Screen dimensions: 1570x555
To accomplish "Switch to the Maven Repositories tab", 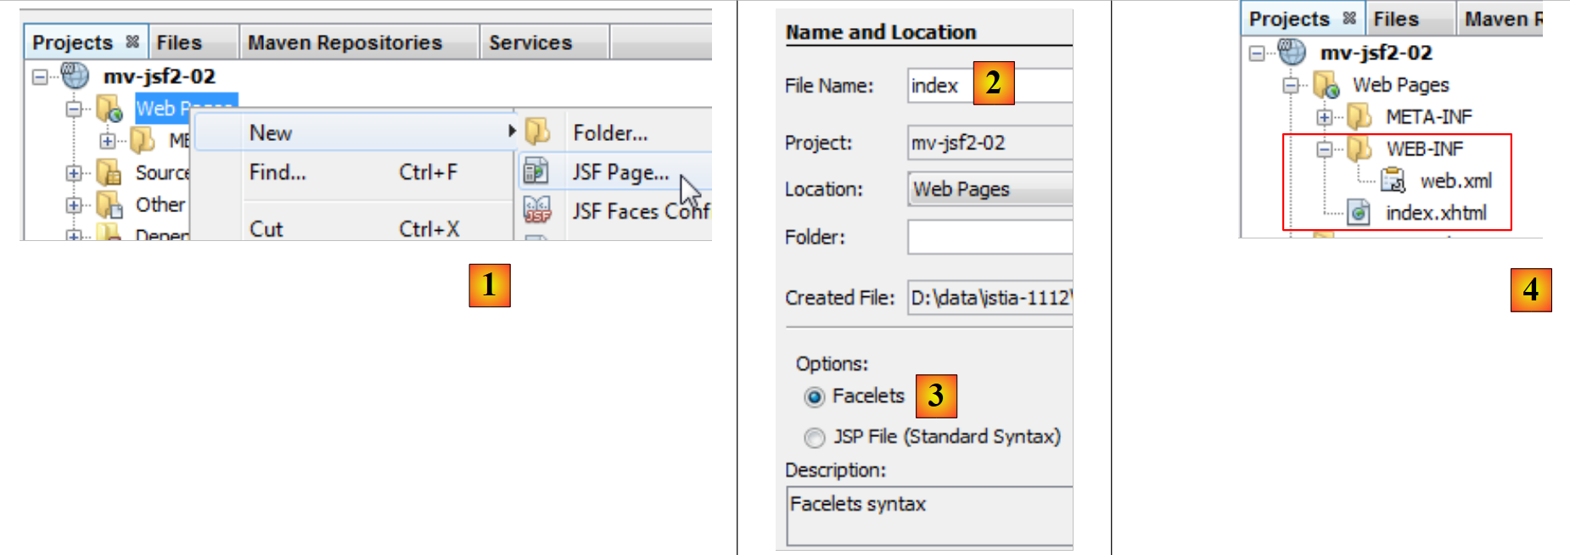I will (345, 42).
